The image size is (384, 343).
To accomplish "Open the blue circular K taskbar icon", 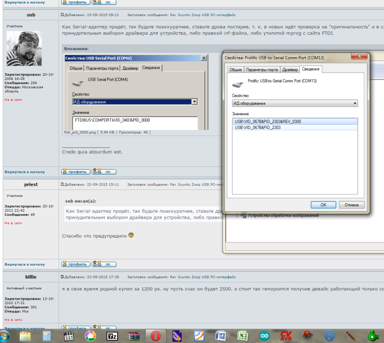I will click(329, 336).
